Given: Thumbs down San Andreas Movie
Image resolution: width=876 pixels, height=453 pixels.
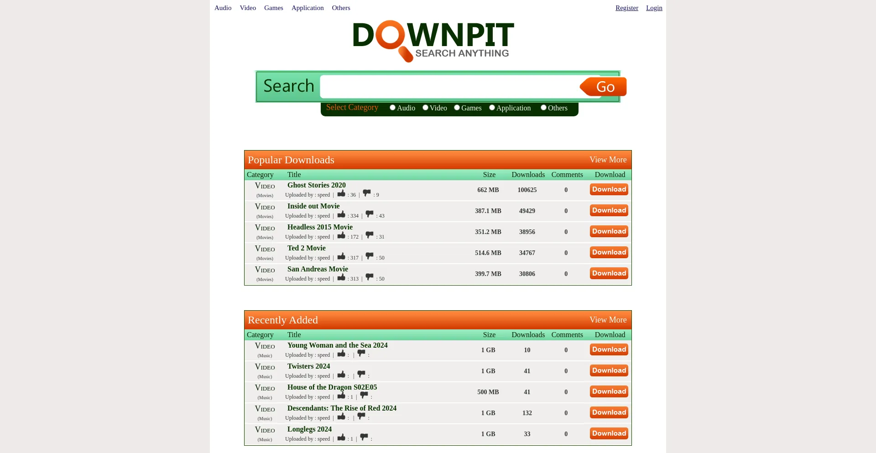Looking at the screenshot, I should pyautogui.click(x=370, y=277).
